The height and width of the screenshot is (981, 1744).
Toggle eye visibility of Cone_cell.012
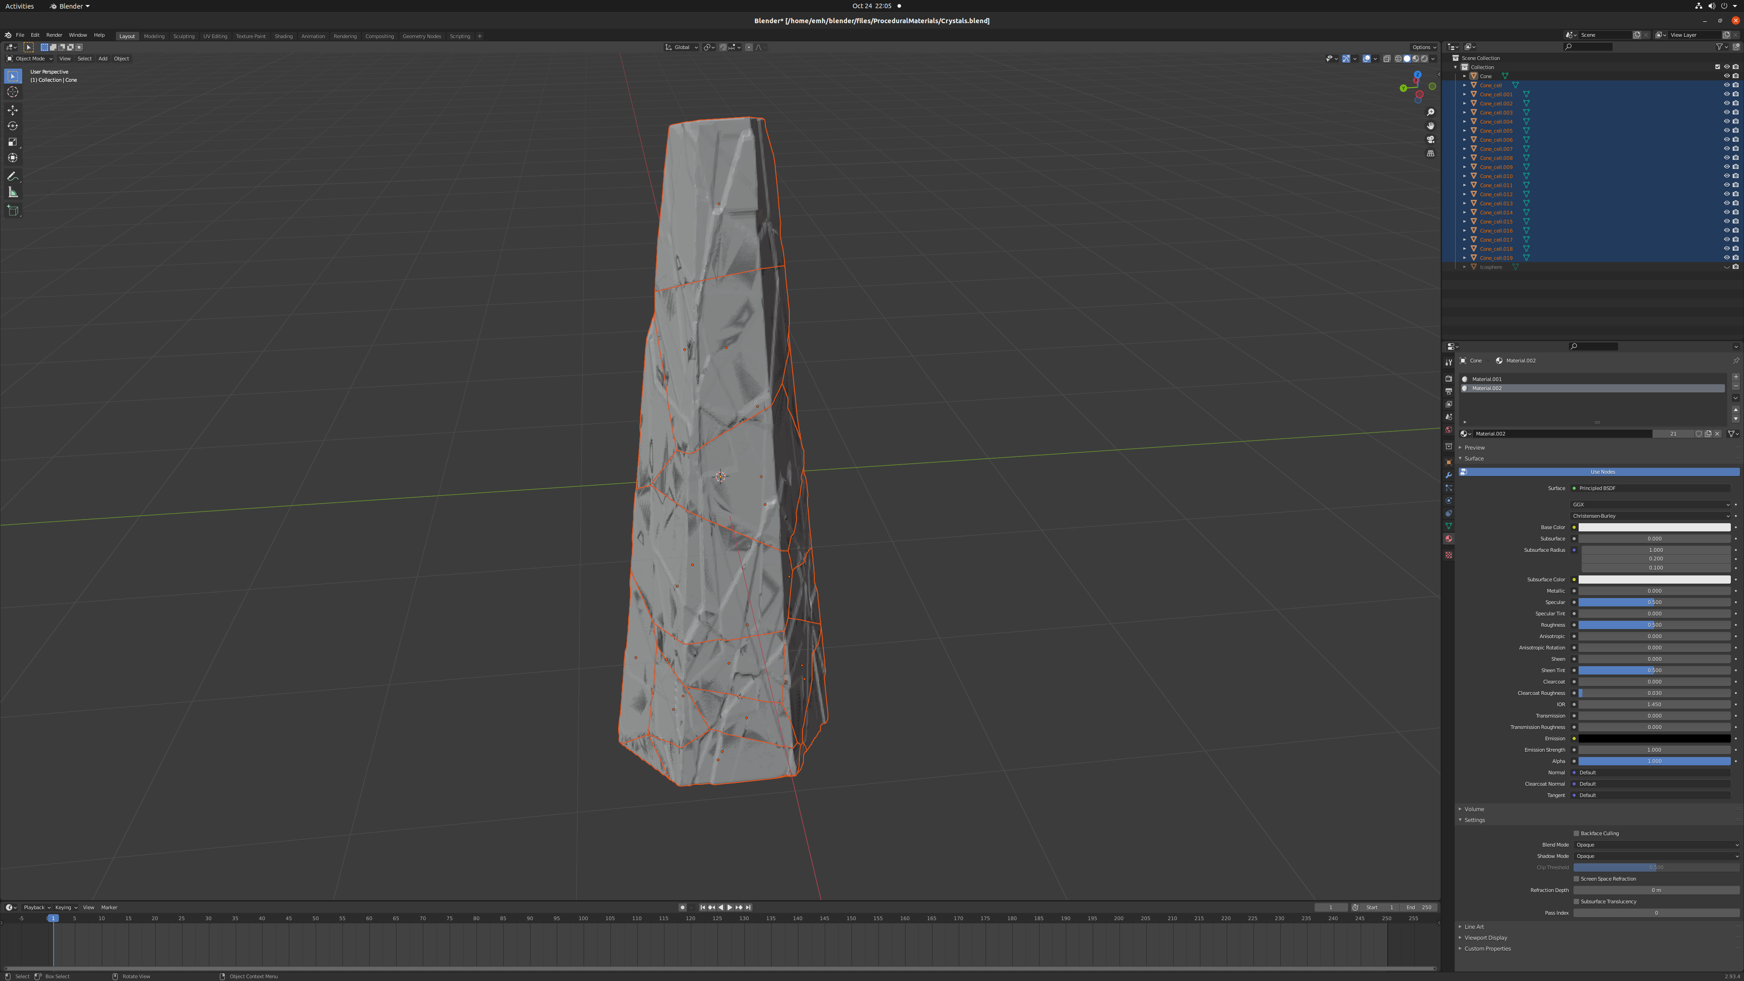(1726, 194)
